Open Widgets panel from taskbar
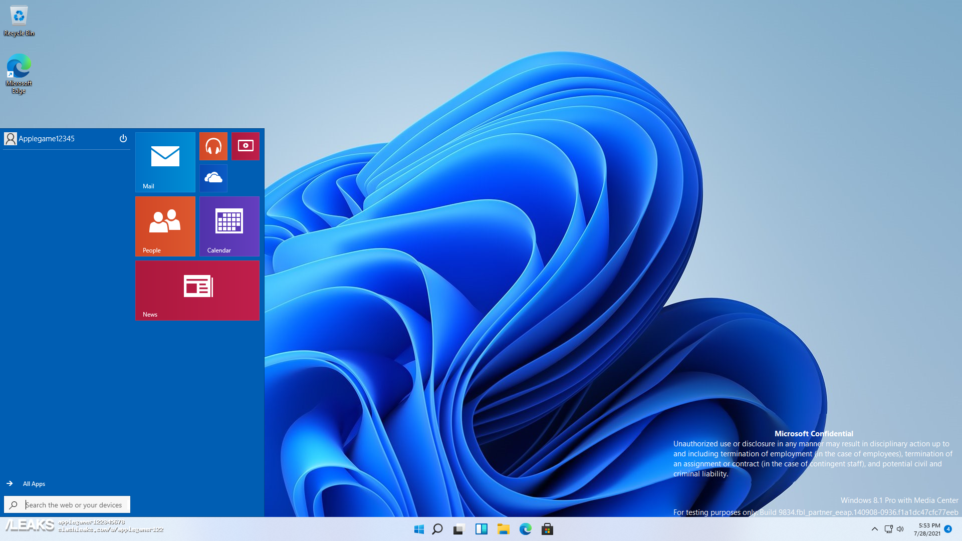Image resolution: width=962 pixels, height=541 pixels. [481, 529]
